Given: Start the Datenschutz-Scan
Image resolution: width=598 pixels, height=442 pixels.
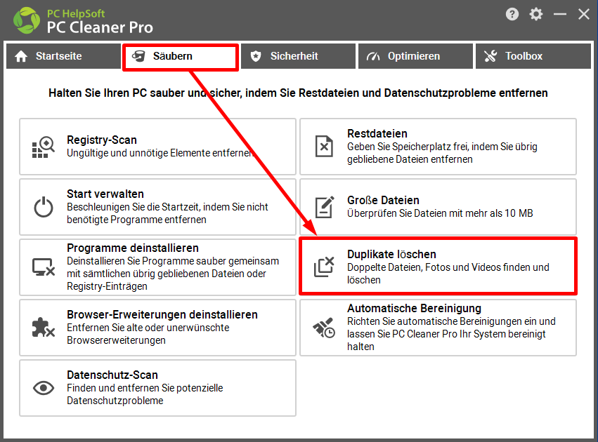Looking at the screenshot, I should pyautogui.click(x=157, y=388).
